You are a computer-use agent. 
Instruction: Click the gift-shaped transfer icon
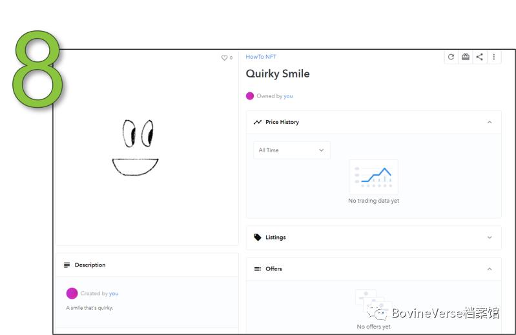coord(465,57)
